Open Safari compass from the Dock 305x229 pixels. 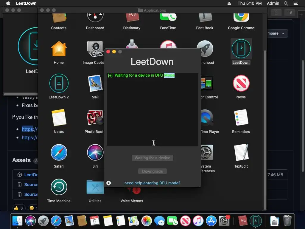coord(56,221)
